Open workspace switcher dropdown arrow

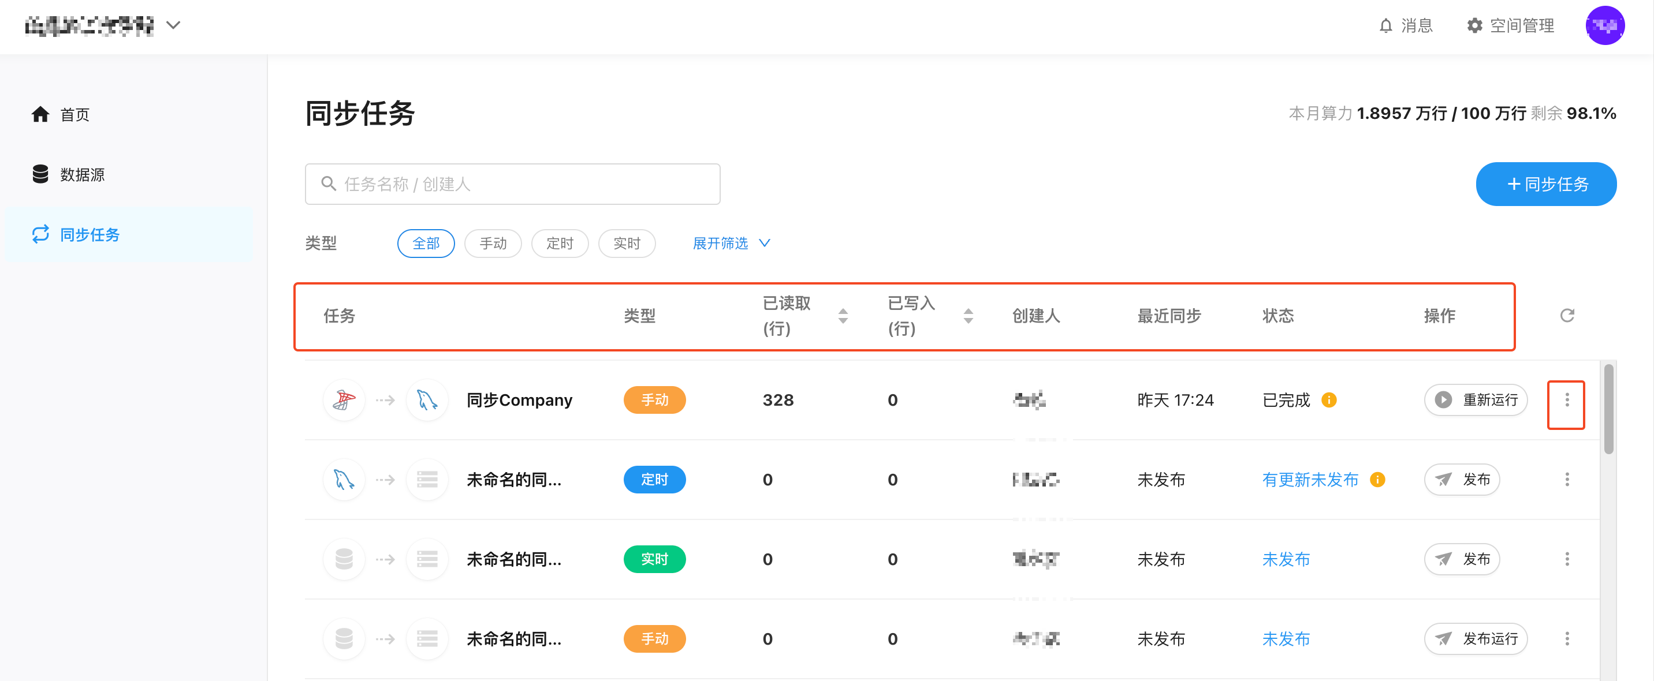click(173, 25)
